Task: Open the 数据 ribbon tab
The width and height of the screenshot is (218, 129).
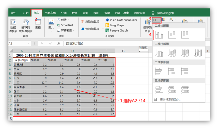Action: point(75,13)
